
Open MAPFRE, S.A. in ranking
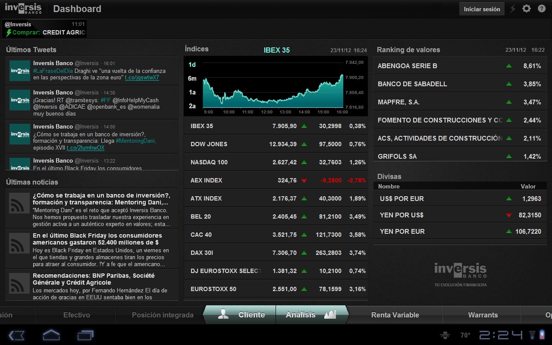(x=460, y=102)
